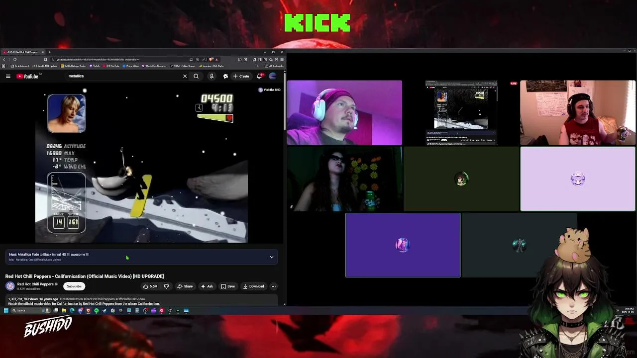
Task: Open the Windows Start menu
Action: click(6, 311)
